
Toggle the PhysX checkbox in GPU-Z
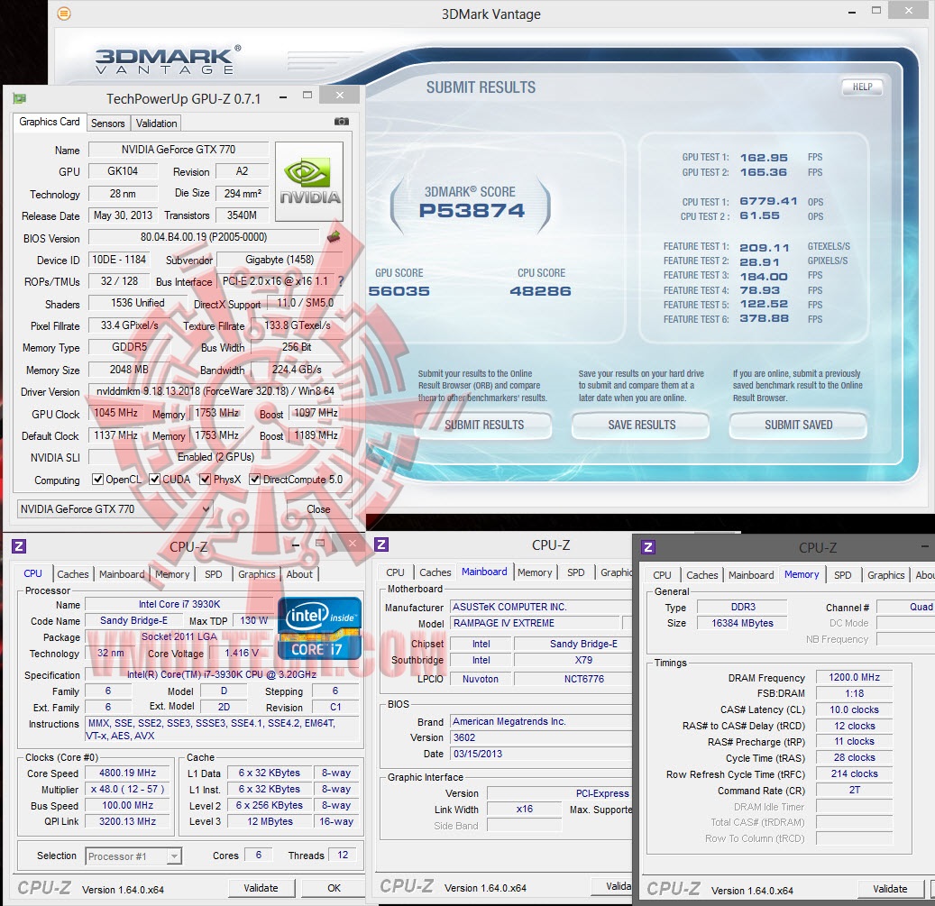206,480
